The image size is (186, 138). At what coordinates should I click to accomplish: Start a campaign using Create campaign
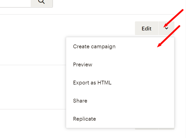click(94, 47)
